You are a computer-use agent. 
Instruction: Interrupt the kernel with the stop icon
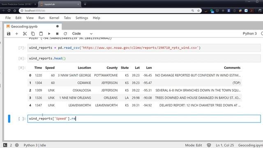[57, 34]
